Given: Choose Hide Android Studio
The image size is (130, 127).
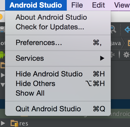Looking at the screenshot, I should click(58, 74).
